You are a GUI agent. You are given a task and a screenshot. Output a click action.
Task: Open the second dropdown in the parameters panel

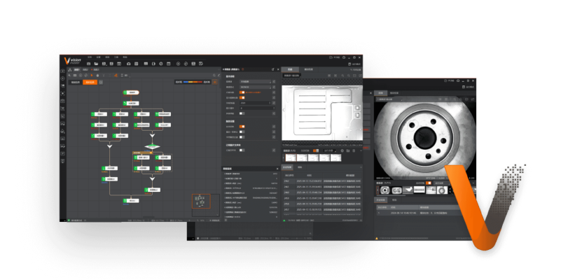pos(255,87)
